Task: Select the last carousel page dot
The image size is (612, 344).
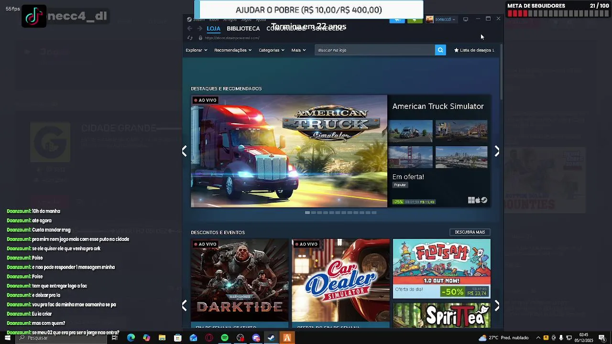Action: (374, 213)
